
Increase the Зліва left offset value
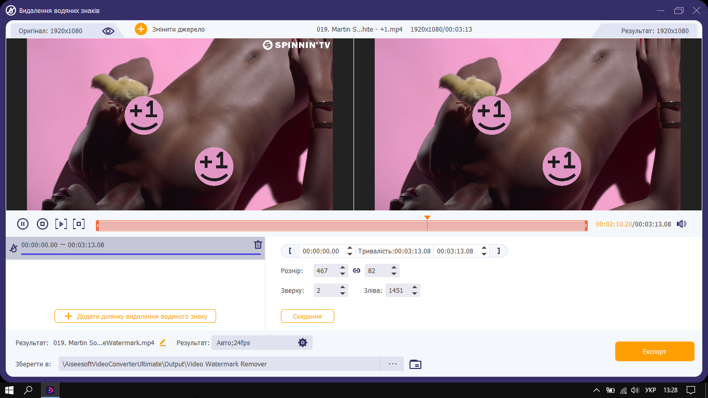coord(415,288)
